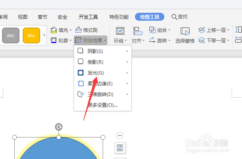Click the glow effect icon in menu
Screen dimensions: 242x159
[80, 73]
